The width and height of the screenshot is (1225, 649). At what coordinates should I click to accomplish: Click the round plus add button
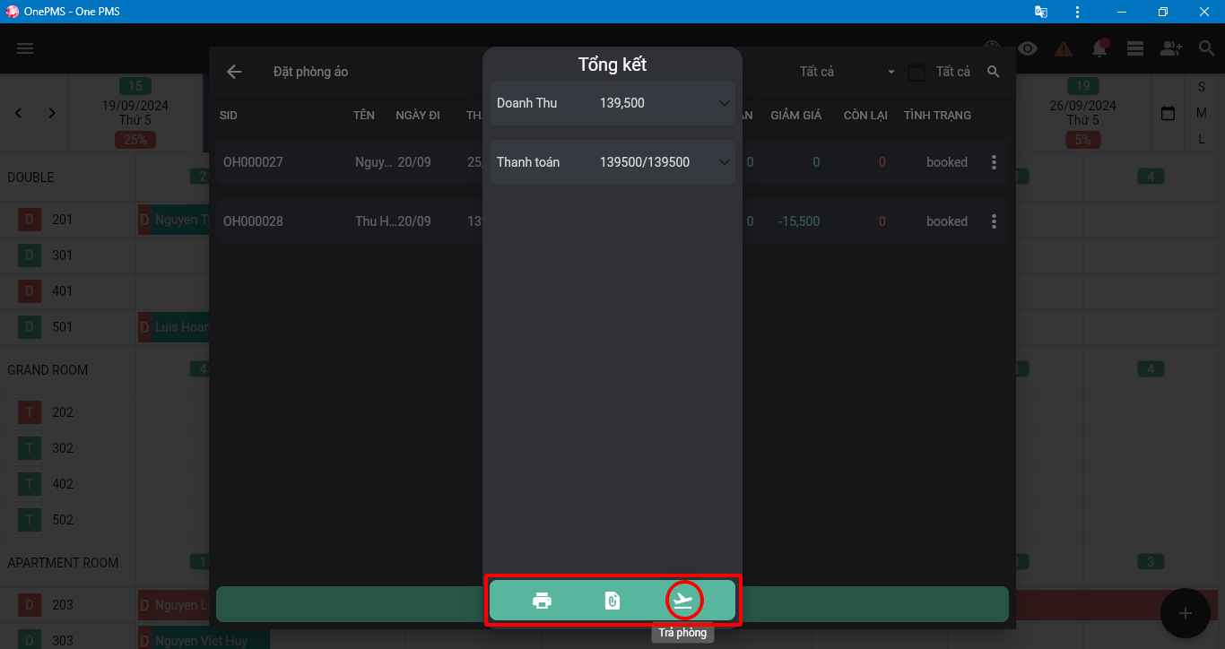tap(1186, 613)
